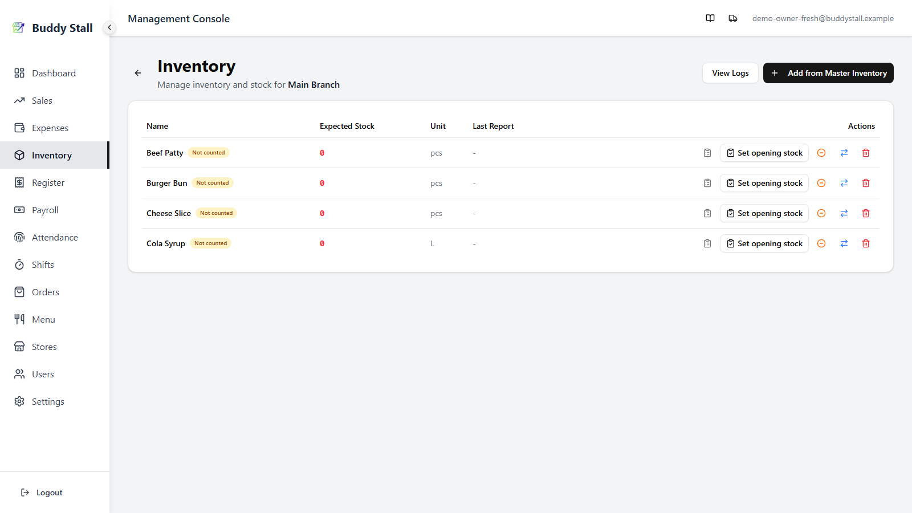Click the Beef Patty item name
Image resolution: width=912 pixels, height=513 pixels.
pos(165,153)
